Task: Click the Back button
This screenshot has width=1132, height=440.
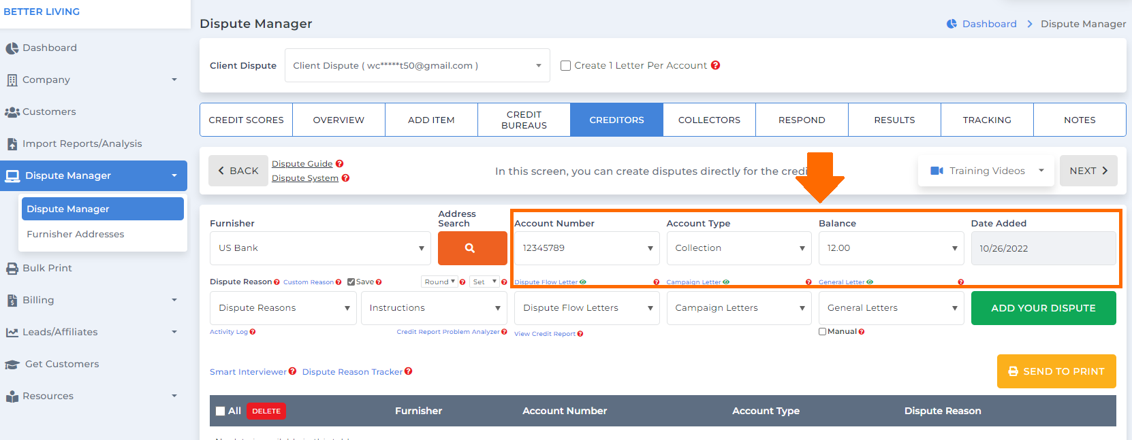Action: [x=238, y=171]
